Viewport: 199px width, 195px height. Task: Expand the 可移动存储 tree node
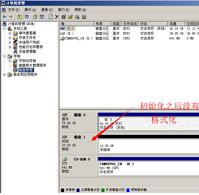click(x=10, y=61)
